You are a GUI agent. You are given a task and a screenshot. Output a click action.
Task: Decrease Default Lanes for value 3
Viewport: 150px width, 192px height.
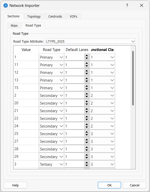(x=87, y=166)
